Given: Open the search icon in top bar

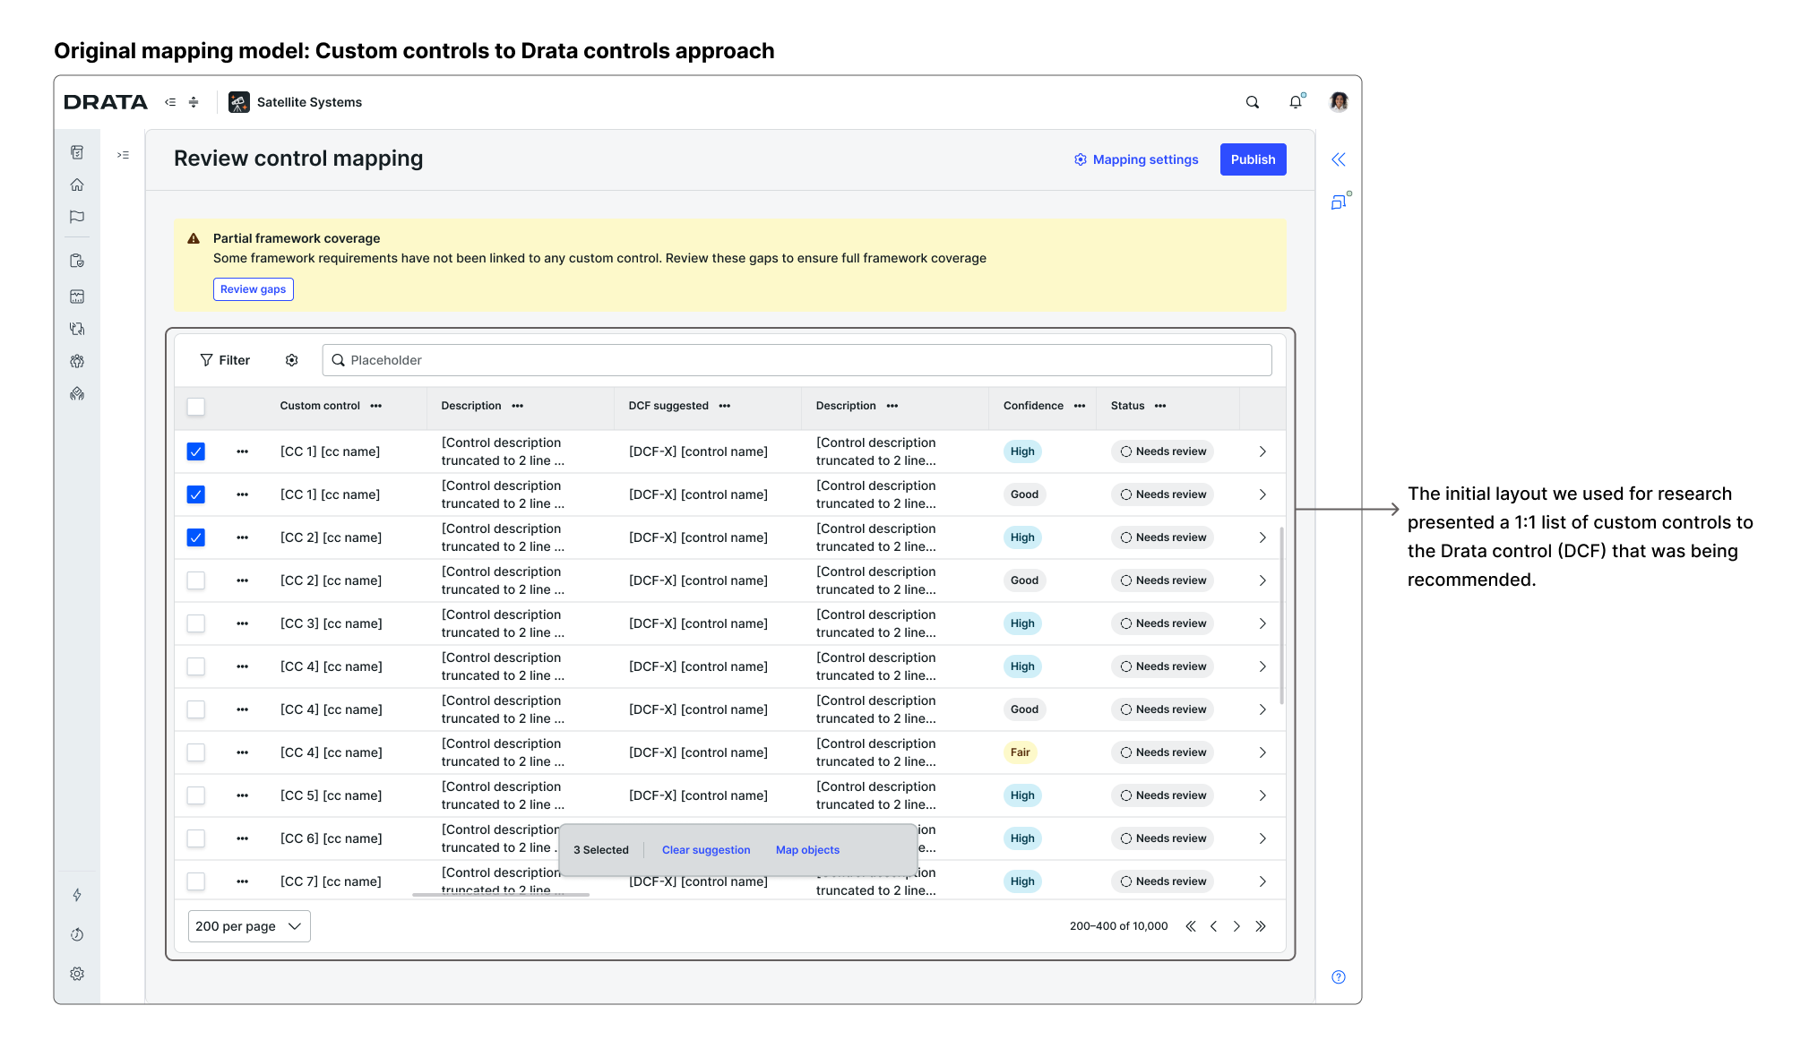Looking at the screenshot, I should pyautogui.click(x=1253, y=102).
